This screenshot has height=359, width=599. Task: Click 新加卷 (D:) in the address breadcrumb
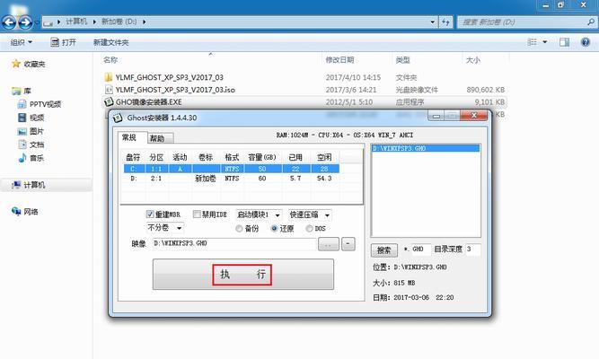point(119,22)
